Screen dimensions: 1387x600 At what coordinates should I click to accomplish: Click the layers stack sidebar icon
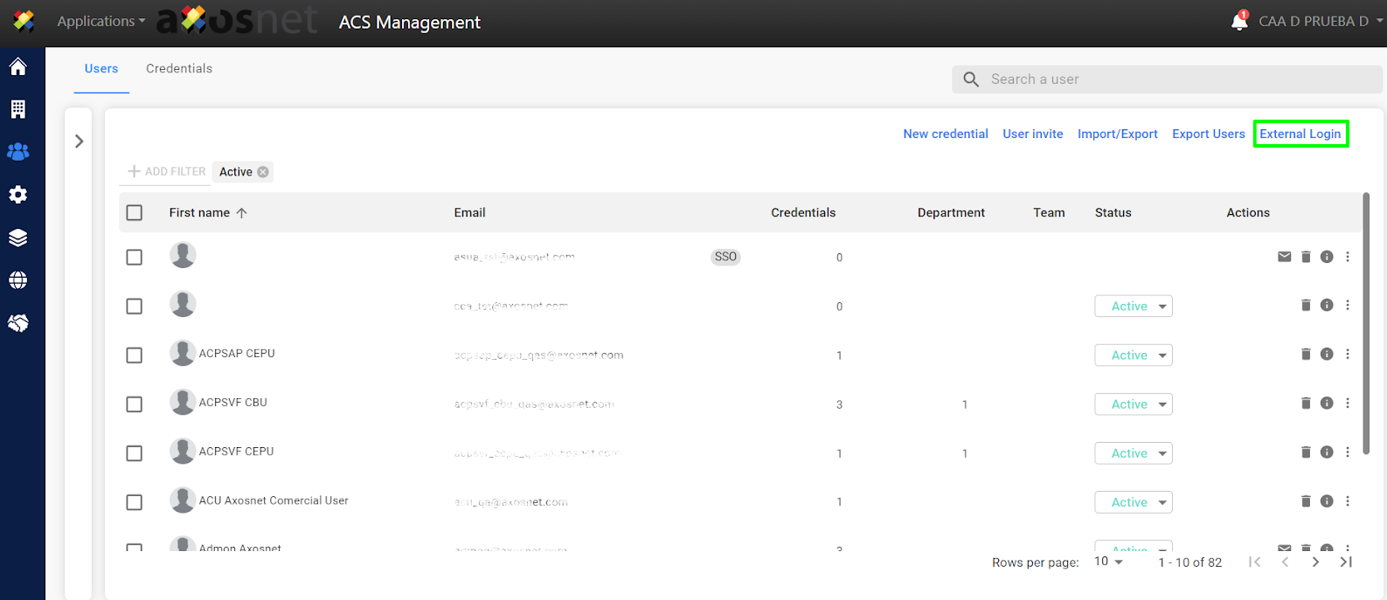coord(17,238)
